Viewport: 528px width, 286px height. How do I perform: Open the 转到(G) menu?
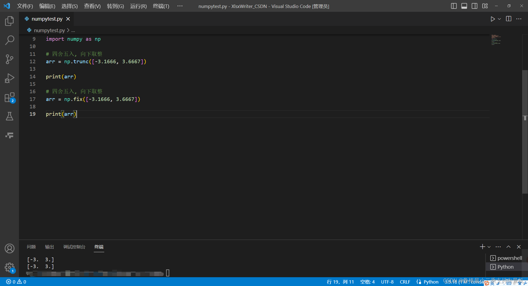[115, 6]
